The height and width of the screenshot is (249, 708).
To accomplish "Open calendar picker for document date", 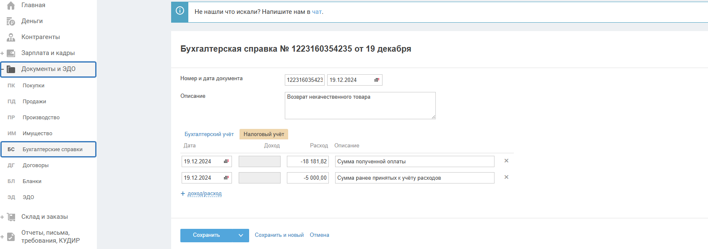I will tap(377, 80).
